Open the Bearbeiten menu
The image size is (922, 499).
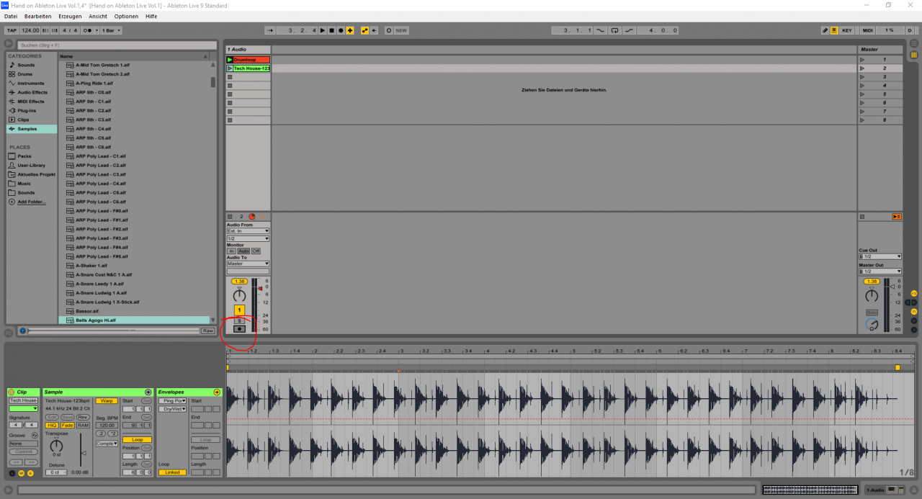37,16
